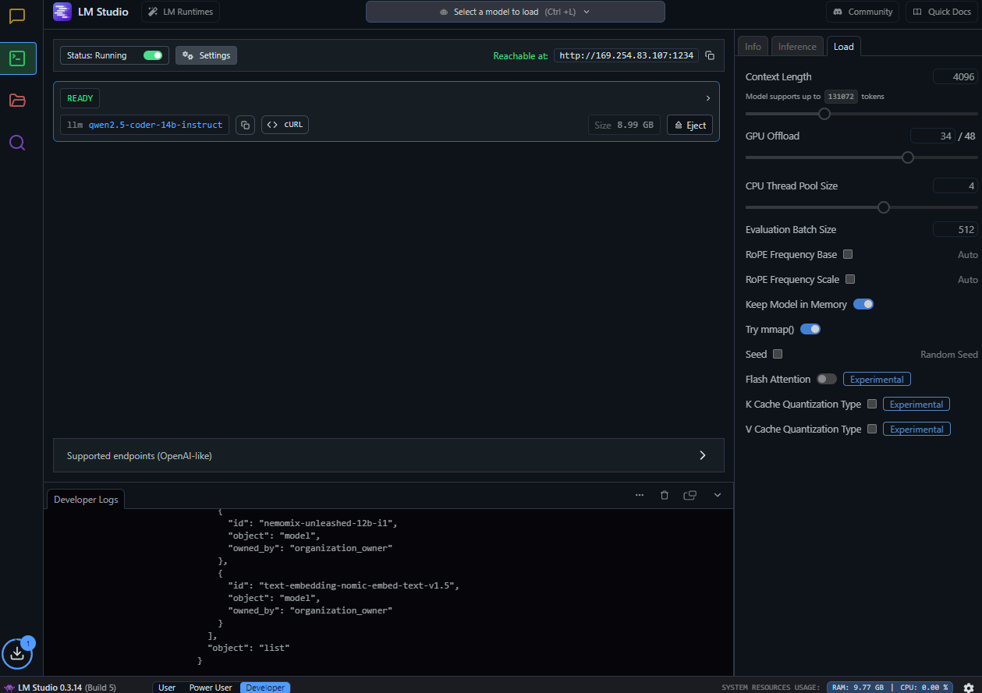Open the Developer terminal sidebar icon
The height and width of the screenshot is (693, 982).
pos(18,58)
